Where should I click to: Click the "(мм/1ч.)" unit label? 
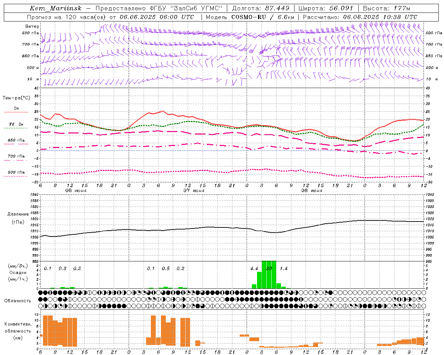tap(18, 279)
